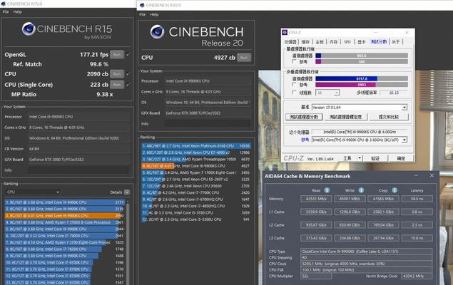Select Intel Core i7-7900X row in R15 ranking
This screenshot has height=285, width=453.
click(64, 236)
